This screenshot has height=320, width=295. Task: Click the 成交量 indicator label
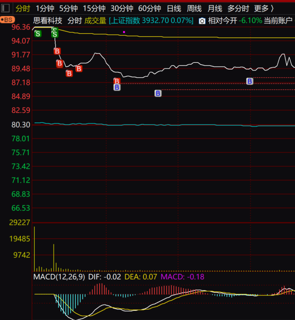pyautogui.click(x=95, y=21)
